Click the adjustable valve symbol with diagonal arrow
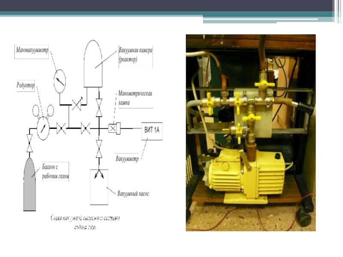This screenshot has height=257, width=343. pos(77,104)
